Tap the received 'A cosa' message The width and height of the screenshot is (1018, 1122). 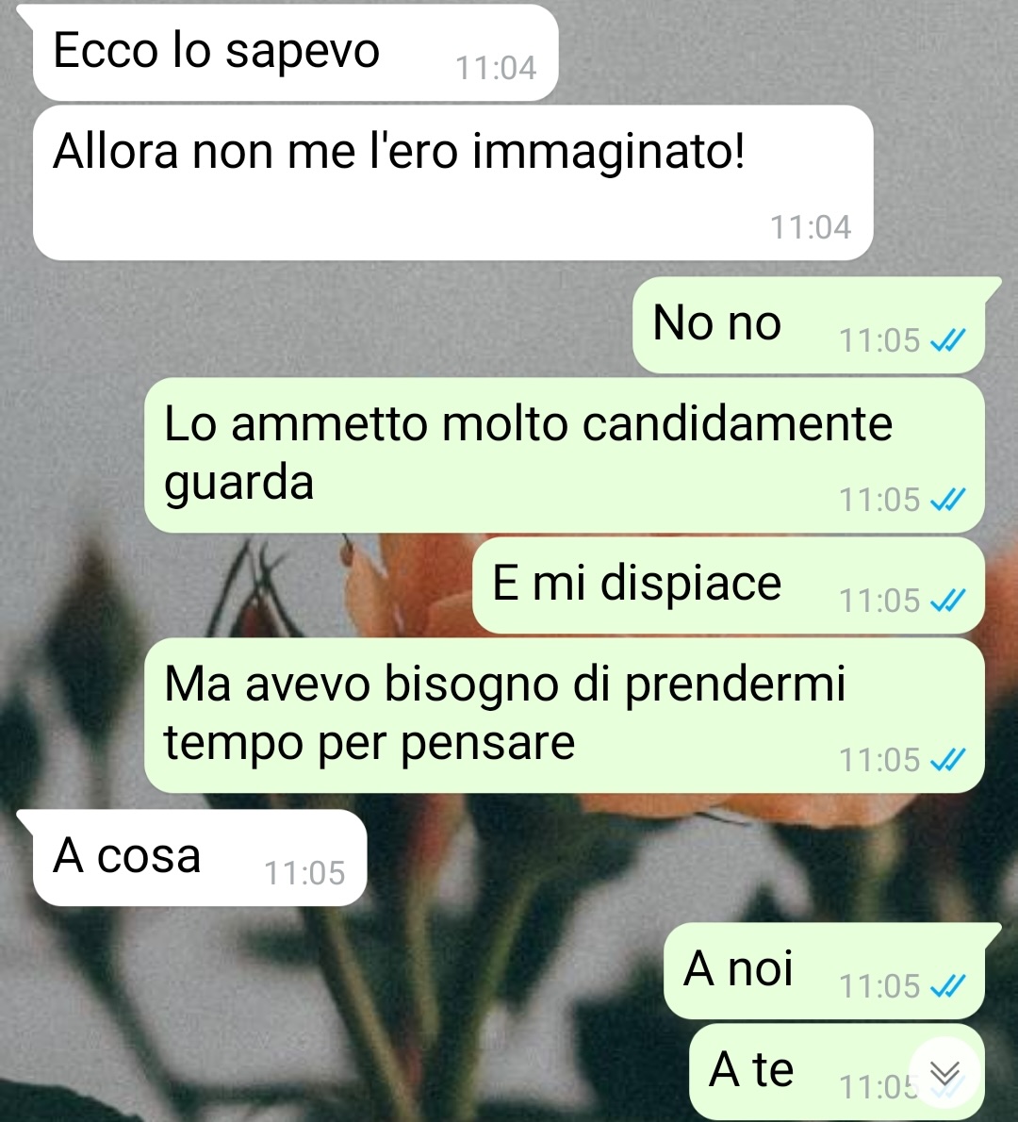tap(200, 857)
